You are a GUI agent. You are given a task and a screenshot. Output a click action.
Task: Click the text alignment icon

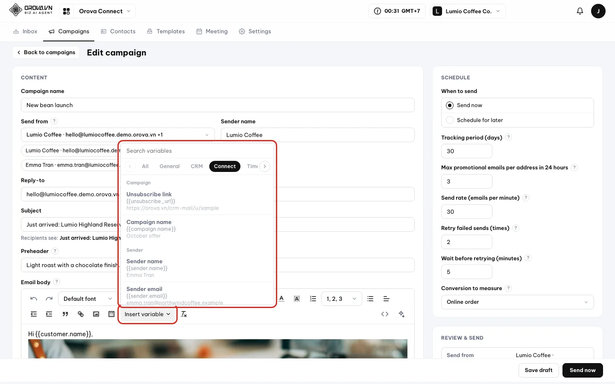tap(386, 299)
